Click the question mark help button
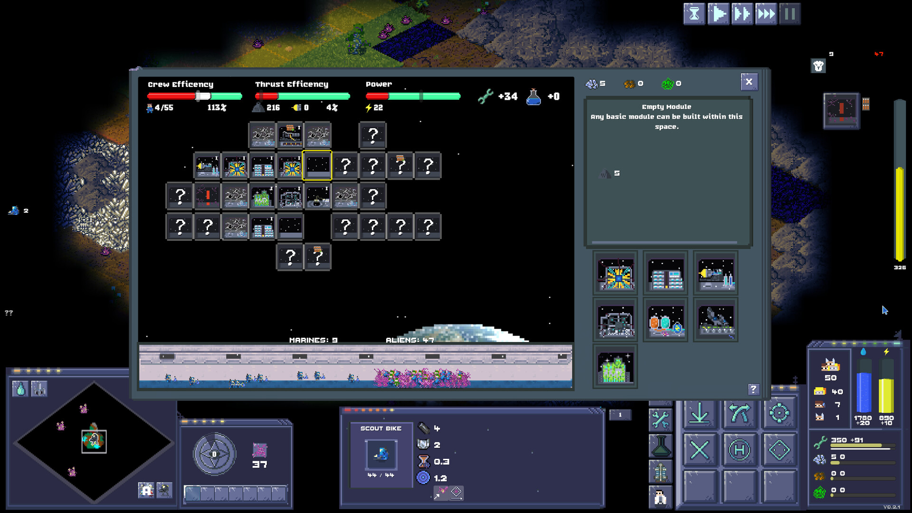The image size is (912, 513). tap(753, 390)
